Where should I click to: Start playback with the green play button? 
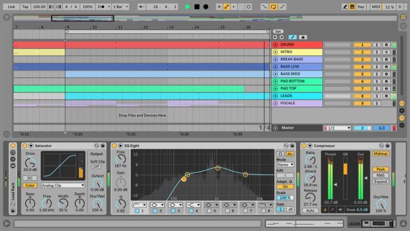[187, 7]
